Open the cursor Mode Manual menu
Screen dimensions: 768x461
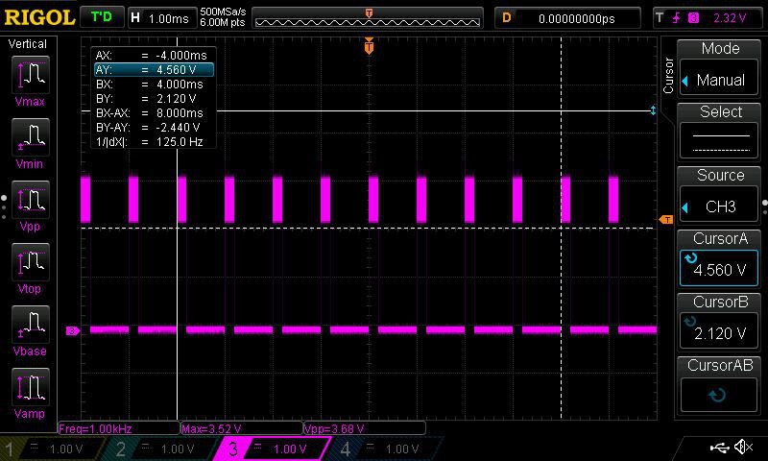(720, 69)
